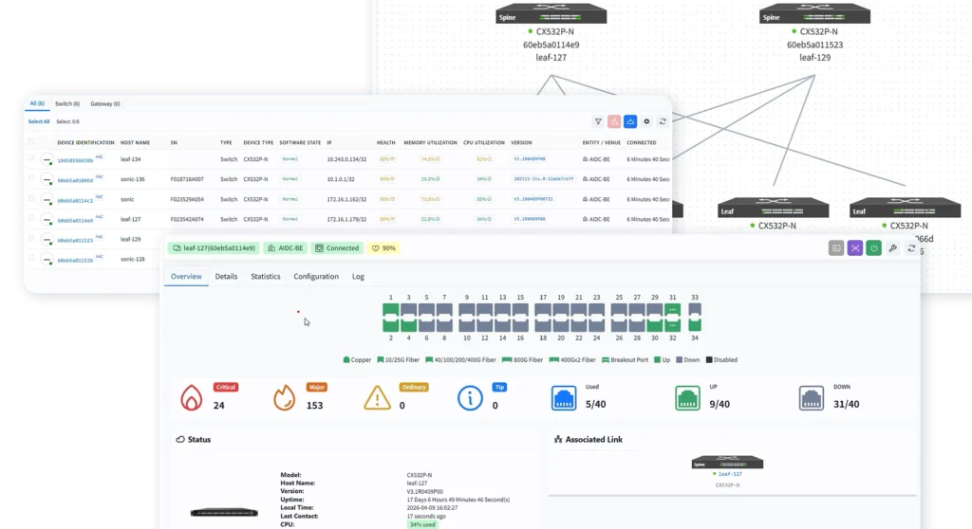Click IP 172.16.1.179/32 cell
The width and height of the screenshot is (972, 529).
point(346,219)
